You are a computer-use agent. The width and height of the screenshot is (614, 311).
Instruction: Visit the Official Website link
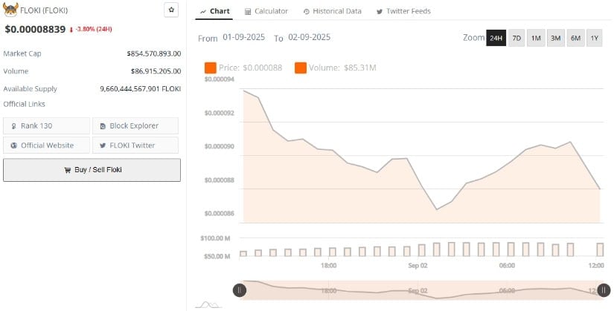point(47,145)
